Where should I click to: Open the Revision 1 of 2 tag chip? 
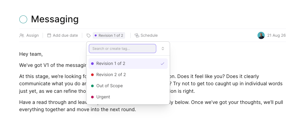click(x=109, y=35)
